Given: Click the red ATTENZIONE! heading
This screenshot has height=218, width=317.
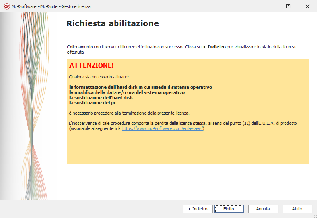Looking at the screenshot, I should coord(92,65).
